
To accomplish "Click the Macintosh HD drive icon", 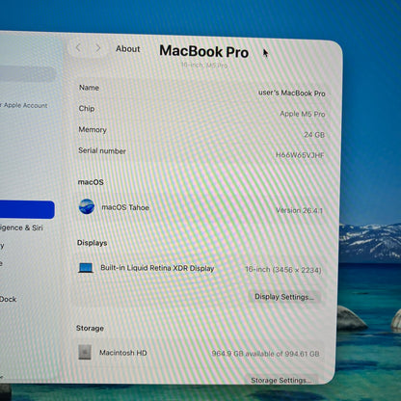I will pyautogui.click(x=85, y=352).
